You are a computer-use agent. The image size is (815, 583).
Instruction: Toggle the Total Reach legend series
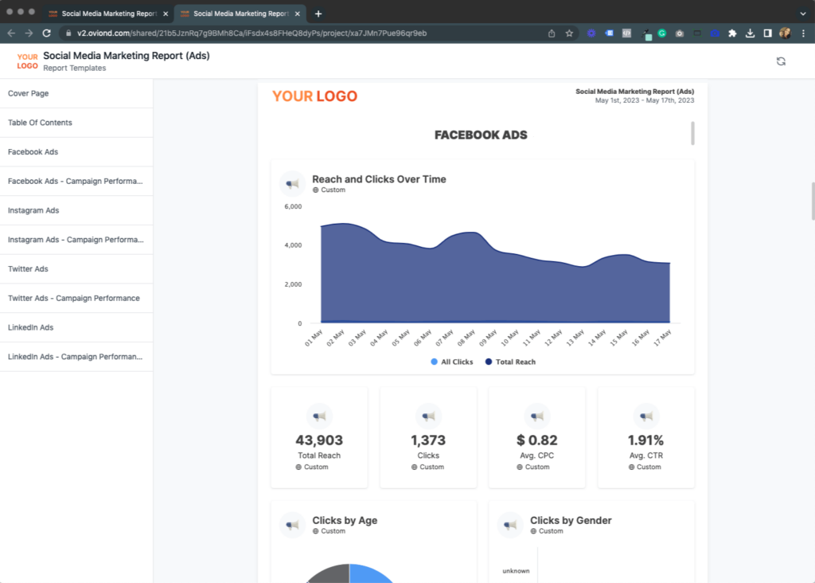(x=510, y=362)
